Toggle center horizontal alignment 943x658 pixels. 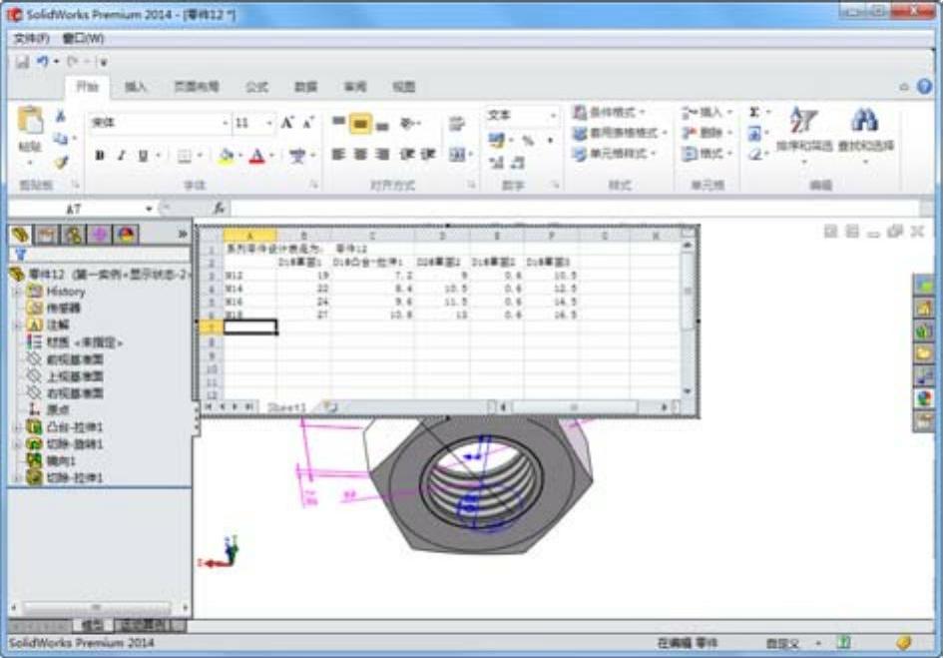point(360,154)
